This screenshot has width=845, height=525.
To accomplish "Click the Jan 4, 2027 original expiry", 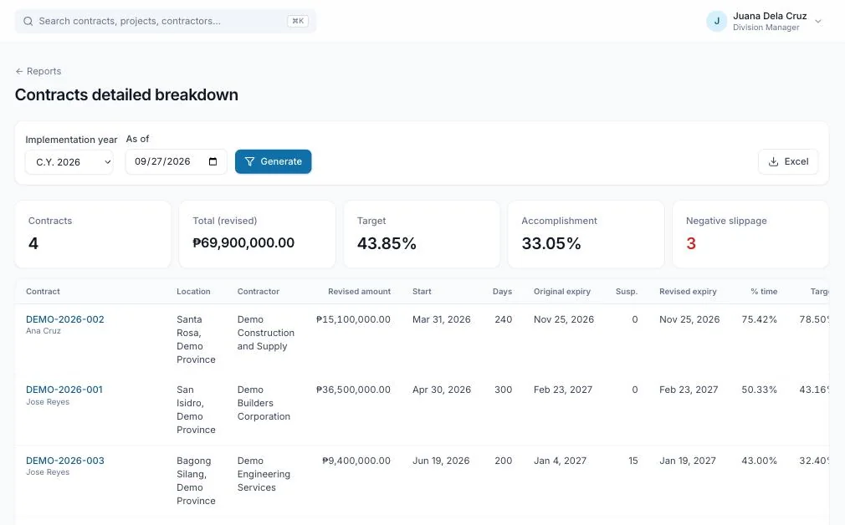I will (x=560, y=461).
